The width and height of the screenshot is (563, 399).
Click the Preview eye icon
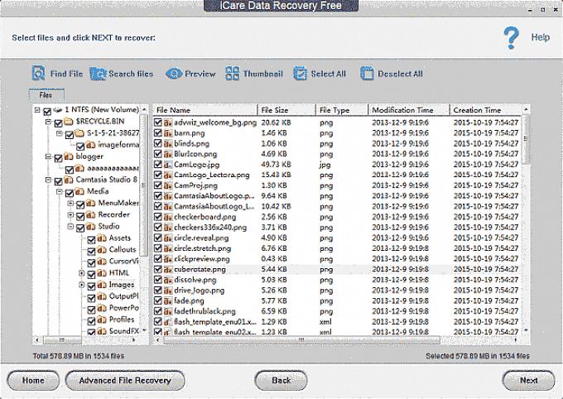click(174, 74)
